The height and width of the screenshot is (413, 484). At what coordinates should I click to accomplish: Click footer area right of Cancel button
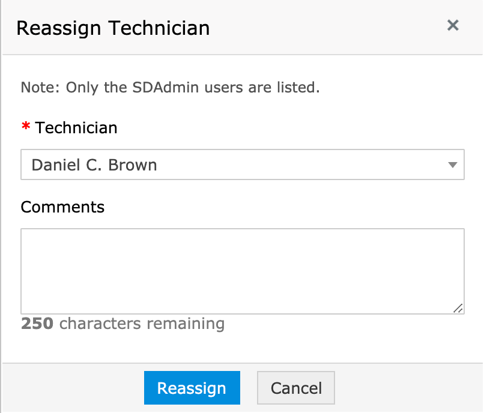tap(408, 388)
